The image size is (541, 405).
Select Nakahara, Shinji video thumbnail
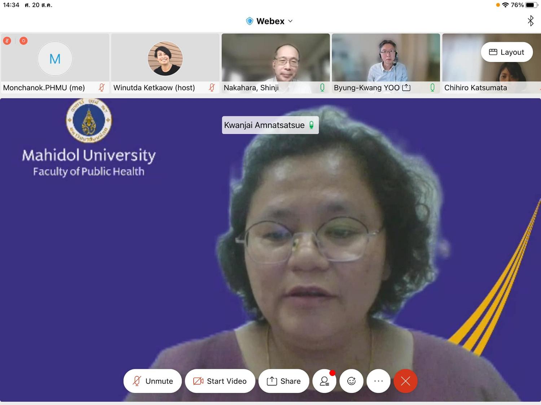[x=276, y=63]
